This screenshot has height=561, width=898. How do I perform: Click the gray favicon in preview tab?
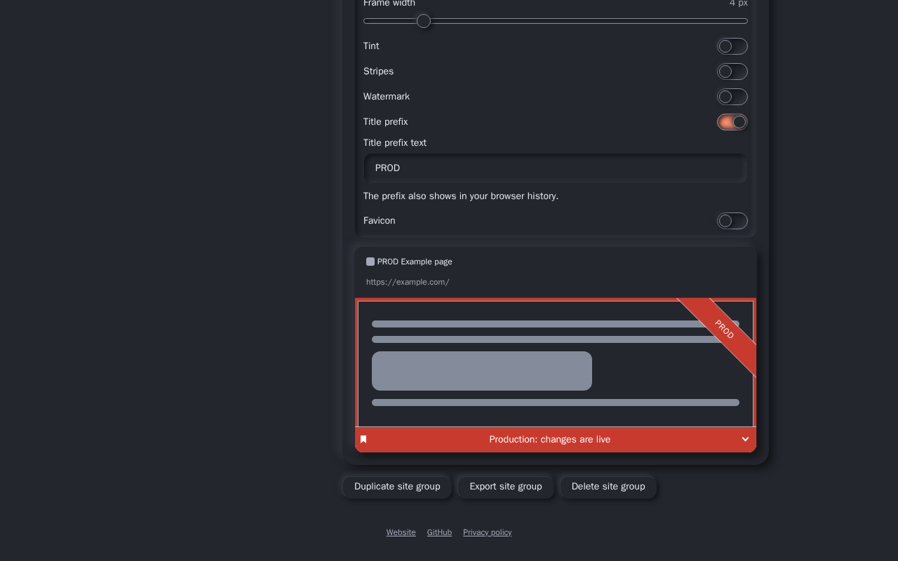370,262
